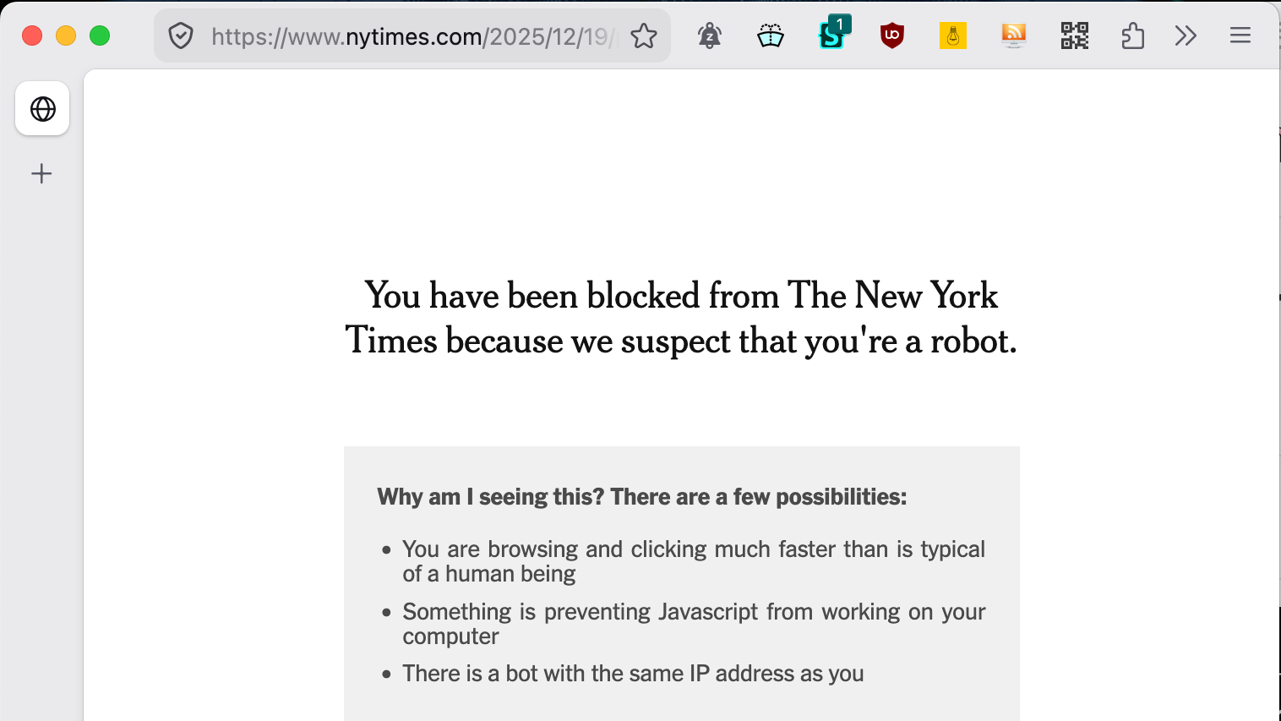The image size is (1281, 721).
Task: Open the Firefox hamburger application menu
Action: (1240, 36)
